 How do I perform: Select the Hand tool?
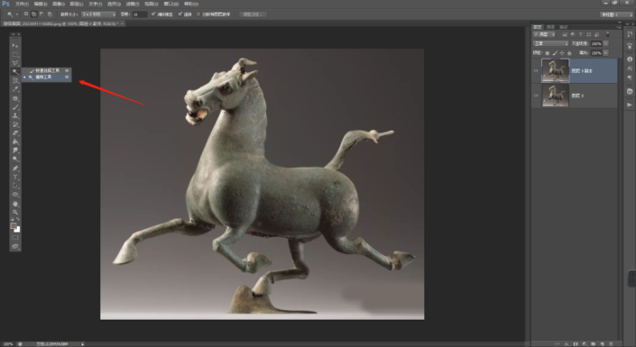(x=15, y=204)
